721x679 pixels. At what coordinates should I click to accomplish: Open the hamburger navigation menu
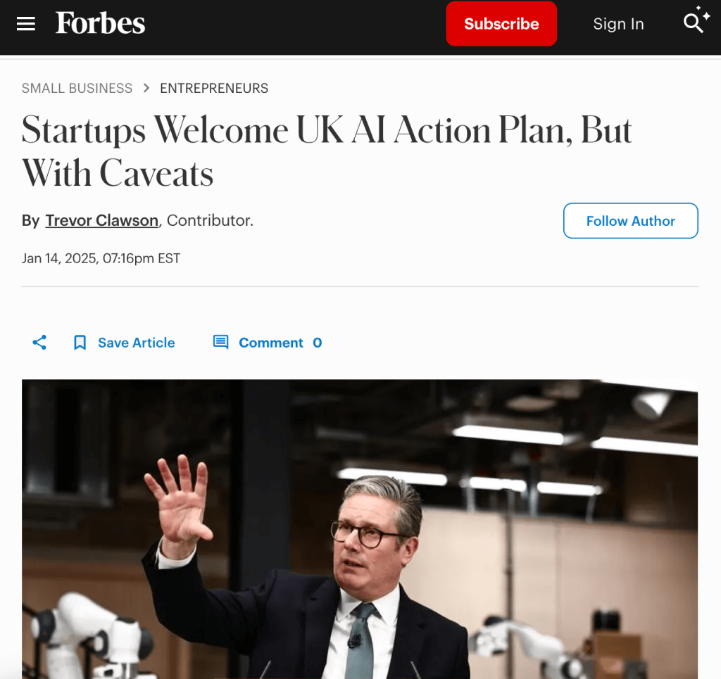click(x=26, y=24)
